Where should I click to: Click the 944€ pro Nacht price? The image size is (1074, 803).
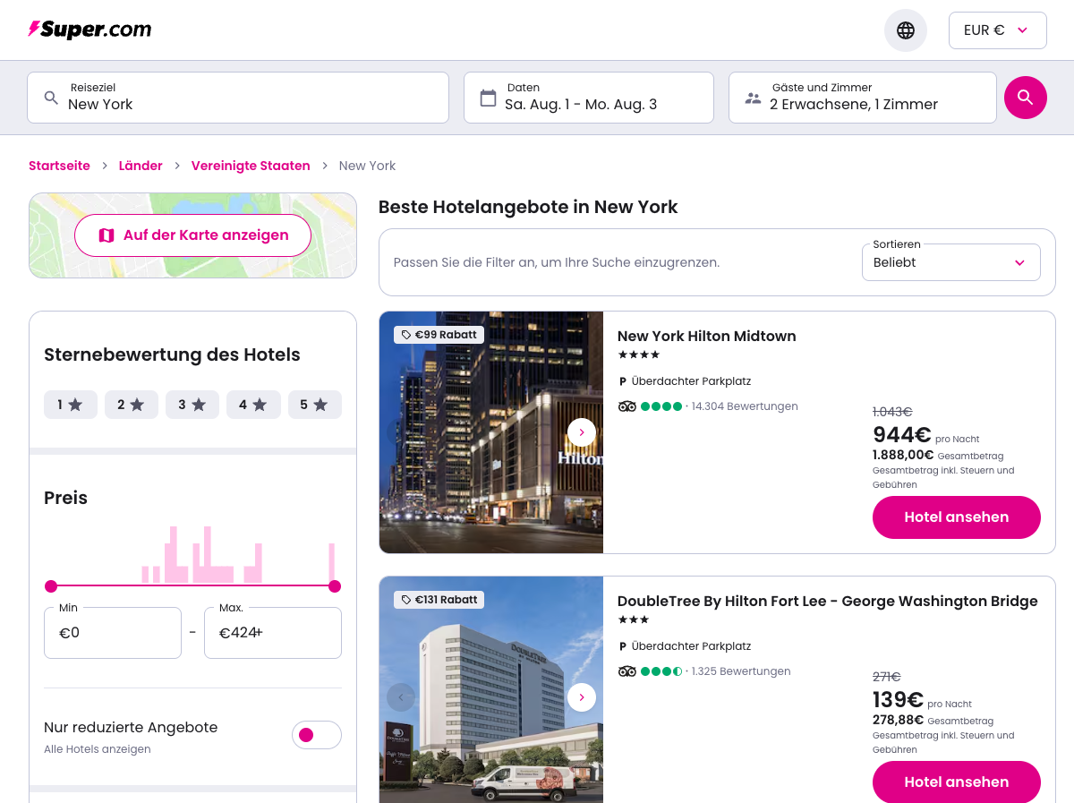click(926, 436)
